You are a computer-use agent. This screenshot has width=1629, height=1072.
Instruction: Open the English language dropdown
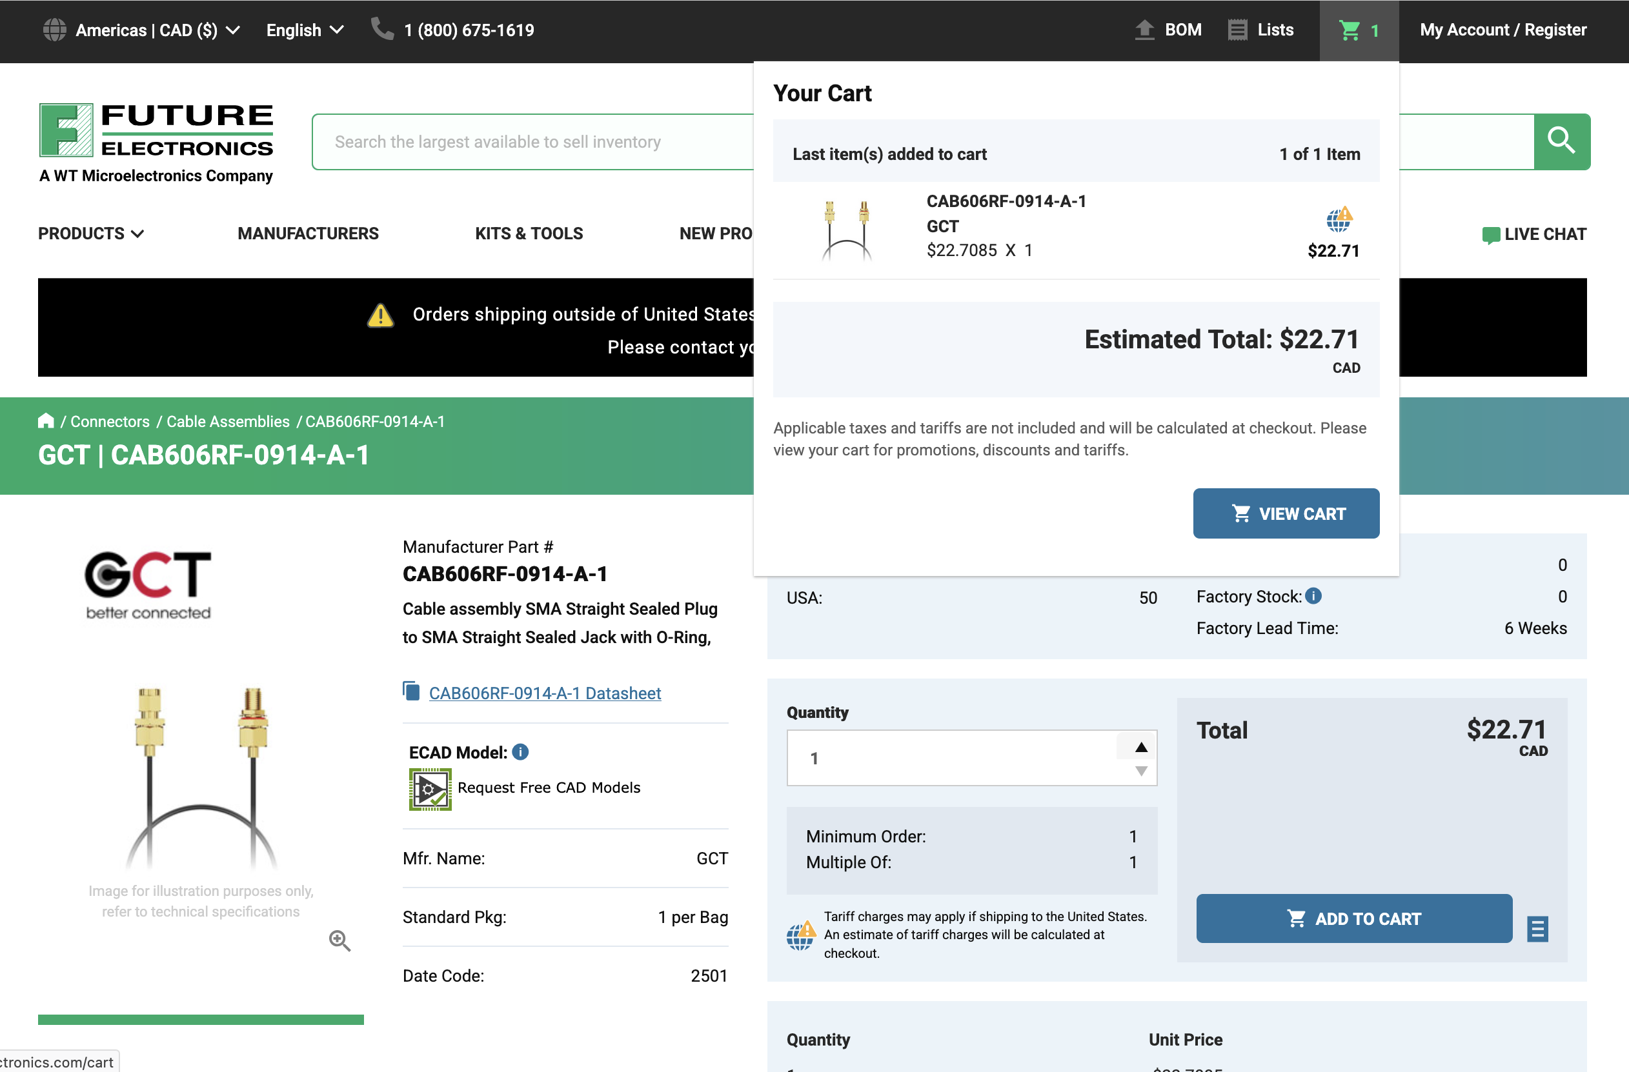click(305, 30)
